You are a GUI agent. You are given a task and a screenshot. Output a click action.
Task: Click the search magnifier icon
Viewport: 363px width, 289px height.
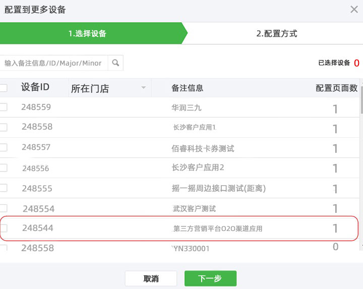[x=115, y=63]
